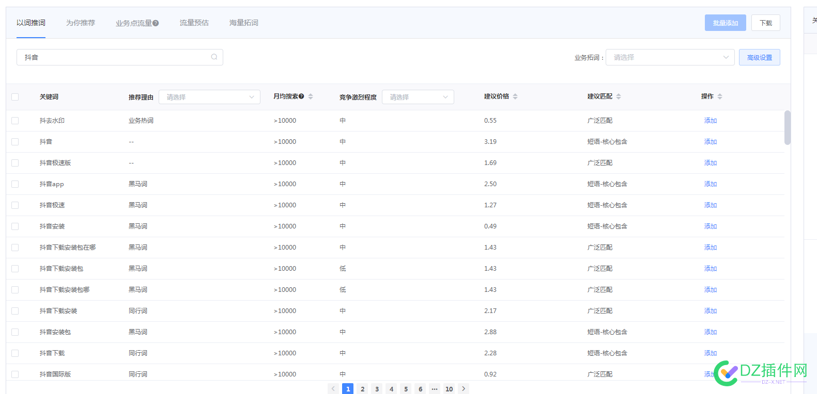Click price value 3.19 in 抖音 row
The image size is (817, 394).
pyautogui.click(x=490, y=142)
